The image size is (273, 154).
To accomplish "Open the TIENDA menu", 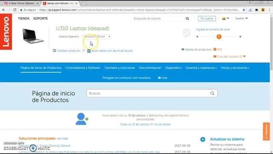I will [x=23, y=18].
